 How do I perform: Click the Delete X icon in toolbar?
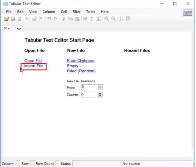point(41,19)
